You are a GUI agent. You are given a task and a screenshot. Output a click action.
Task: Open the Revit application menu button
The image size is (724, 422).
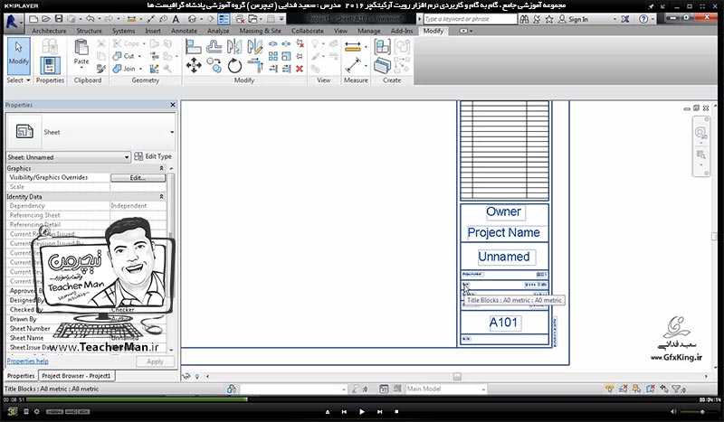pyautogui.click(x=14, y=21)
